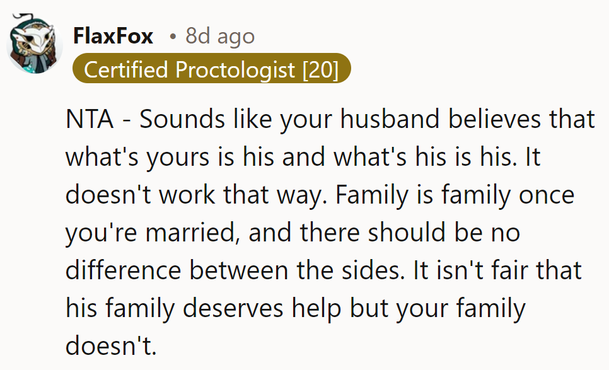
Task: Click the final word 'doesn't.' in comment
Action: click(x=110, y=346)
